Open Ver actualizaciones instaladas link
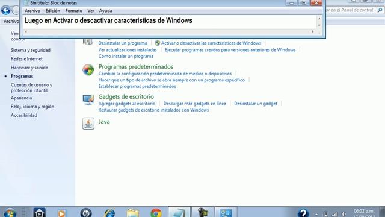385x217 pixels. 128,50
